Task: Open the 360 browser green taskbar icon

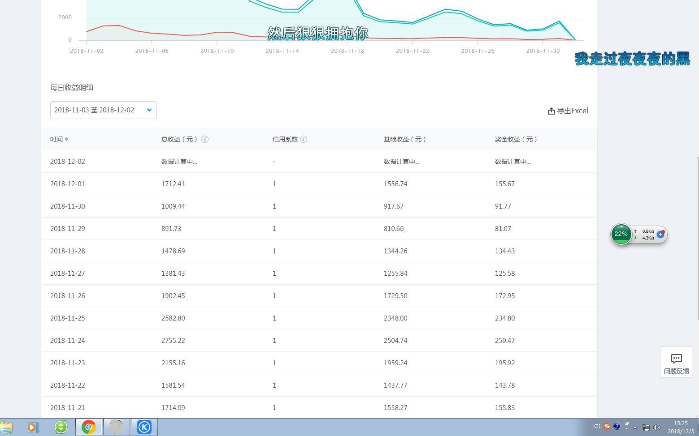Action: [x=61, y=427]
